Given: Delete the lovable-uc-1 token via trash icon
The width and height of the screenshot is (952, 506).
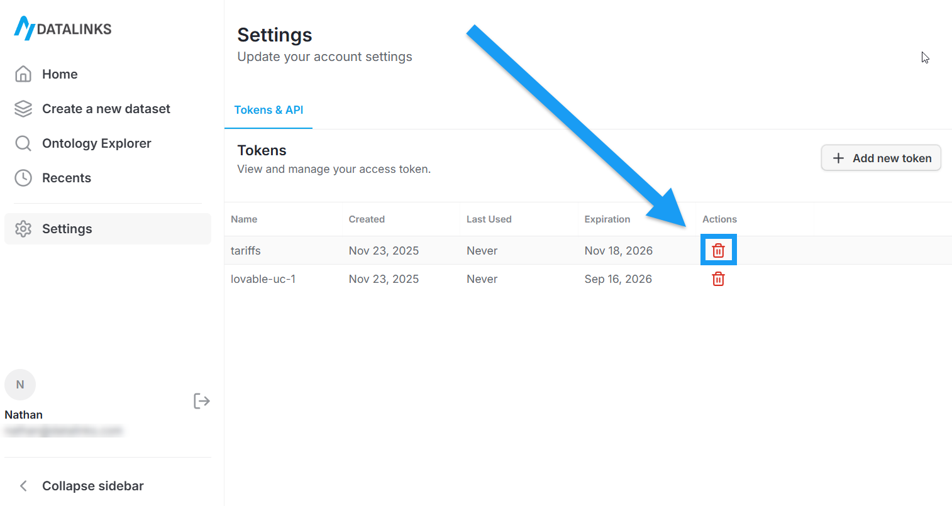Looking at the screenshot, I should tap(718, 278).
